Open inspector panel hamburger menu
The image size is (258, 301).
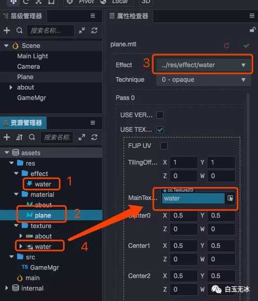coord(252,16)
